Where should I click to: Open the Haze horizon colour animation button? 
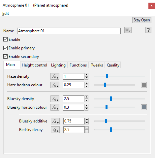55,85
